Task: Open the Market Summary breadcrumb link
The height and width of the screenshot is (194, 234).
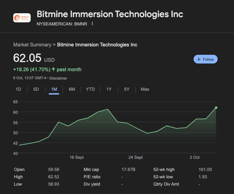Action: tap(32, 45)
